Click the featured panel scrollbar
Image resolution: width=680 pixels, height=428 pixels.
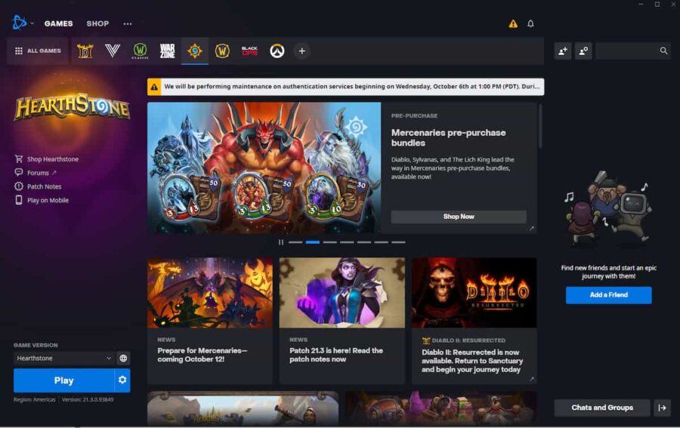coord(540,126)
